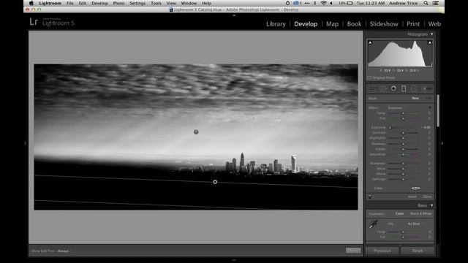Viewport: 468px width, 263px height.
Task: Click New mask mode
Action: click(x=415, y=98)
